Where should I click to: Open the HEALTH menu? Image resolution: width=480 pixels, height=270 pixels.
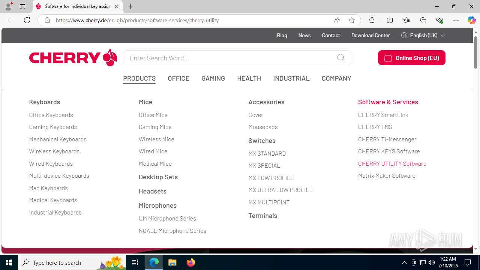point(249,78)
